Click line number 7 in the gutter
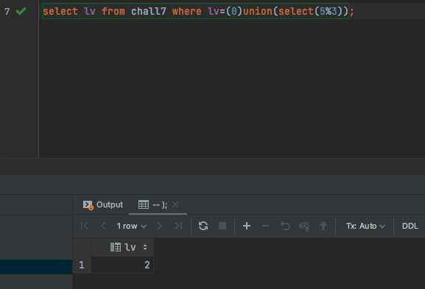The height and width of the screenshot is (289, 425). 7,11
